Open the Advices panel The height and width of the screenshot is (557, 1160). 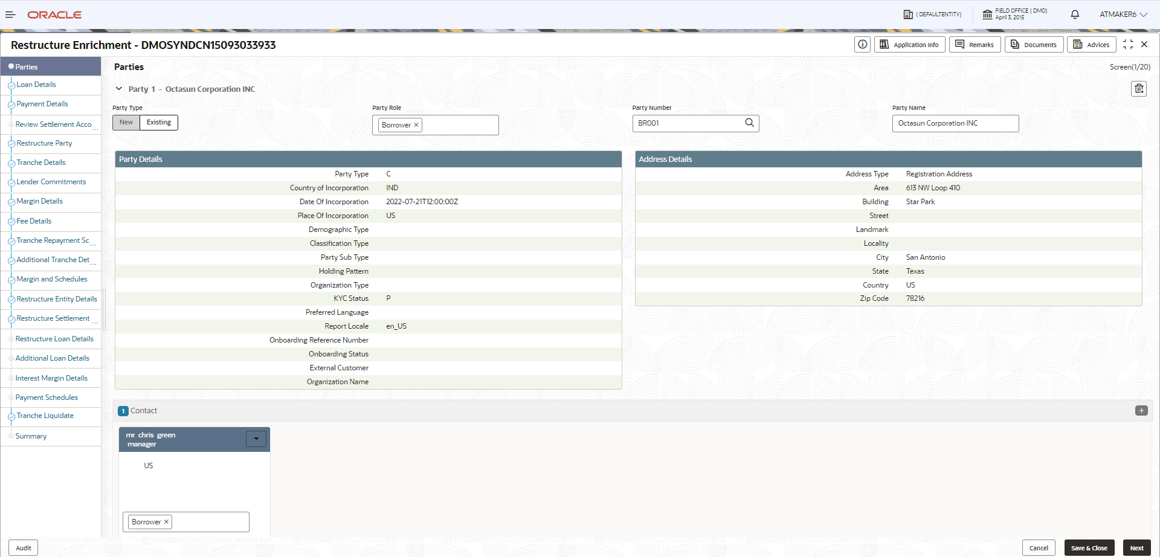pos(1092,44)
